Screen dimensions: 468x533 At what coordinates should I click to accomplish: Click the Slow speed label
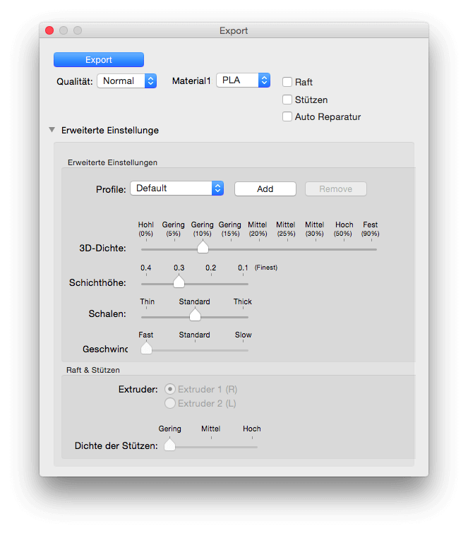tap(244, 335)
